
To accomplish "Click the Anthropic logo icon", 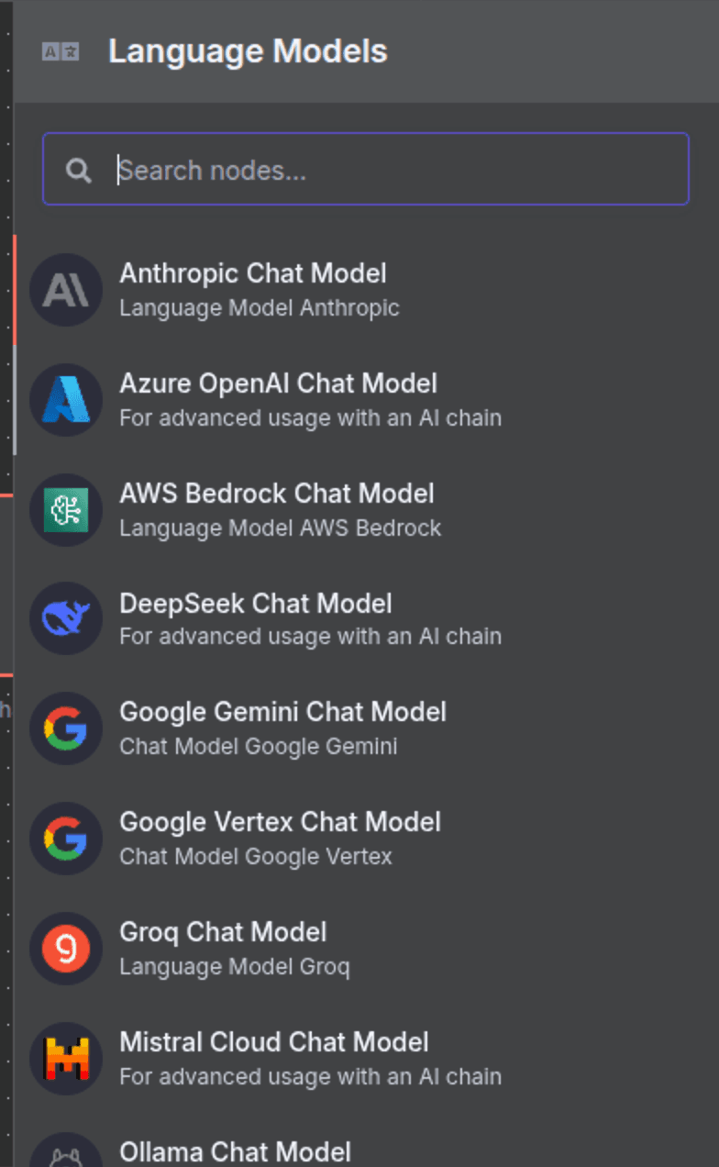I will [66, 290].
